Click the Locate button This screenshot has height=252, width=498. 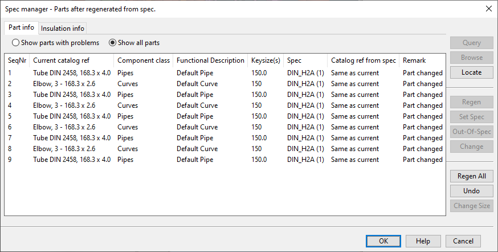[x=471, y=72]
